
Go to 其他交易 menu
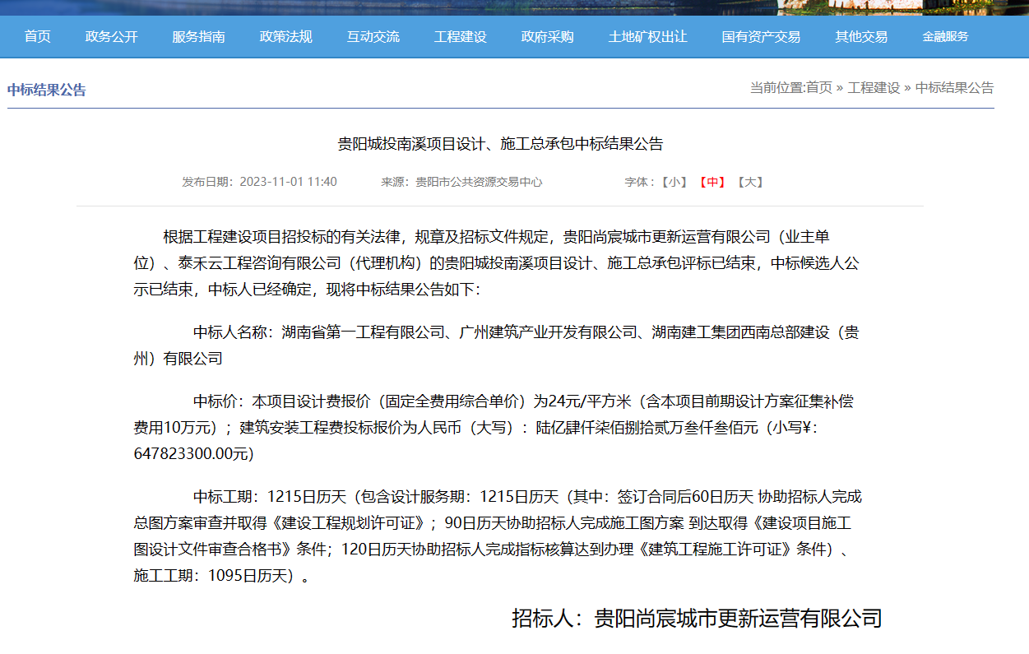(x=861, y=37)
